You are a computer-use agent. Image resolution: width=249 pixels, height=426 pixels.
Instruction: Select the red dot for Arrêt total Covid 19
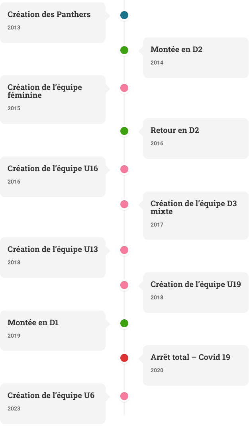pyautogui.click(x=124, y=358)
